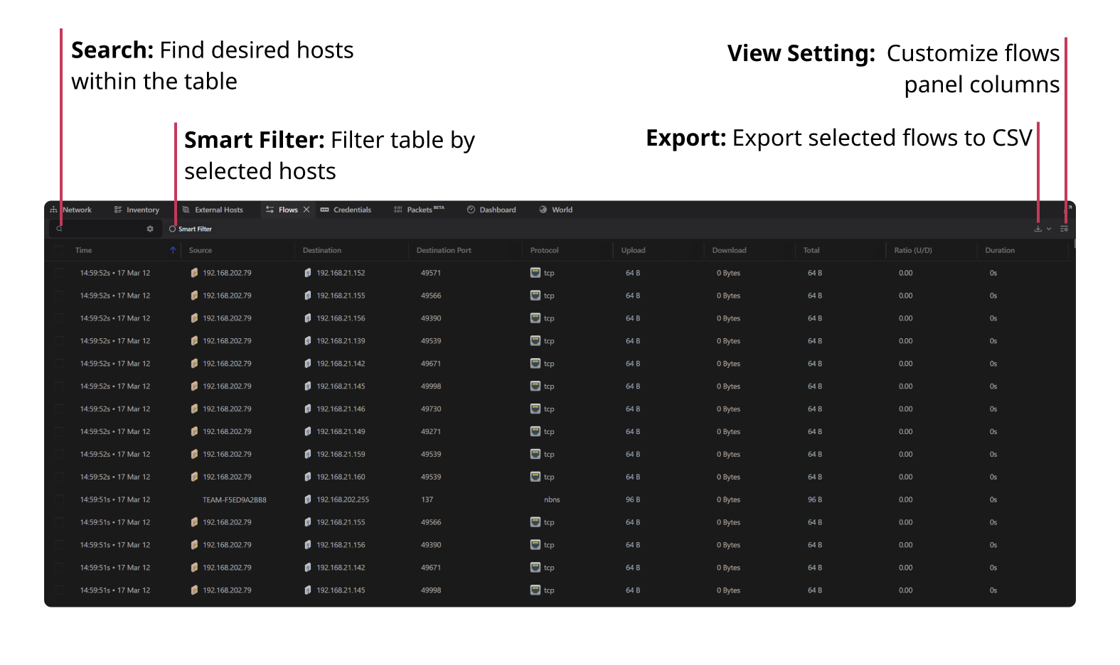The image size is (1120, 665).
Task: Open View Setting columns icon
Action: (x=1064, y=229)
